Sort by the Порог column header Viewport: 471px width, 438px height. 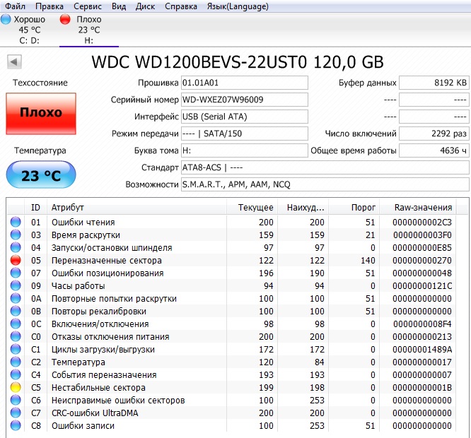[x=354, y=207]
